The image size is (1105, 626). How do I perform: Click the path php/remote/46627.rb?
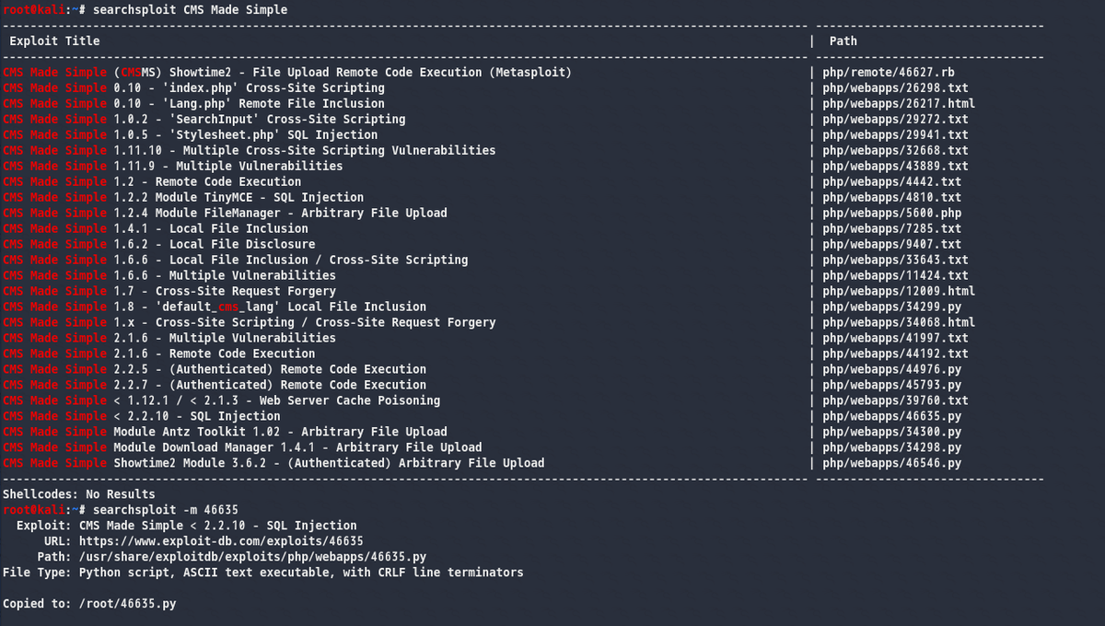889,72
